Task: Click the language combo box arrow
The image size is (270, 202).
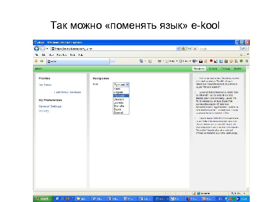Action: coord(127,85)
